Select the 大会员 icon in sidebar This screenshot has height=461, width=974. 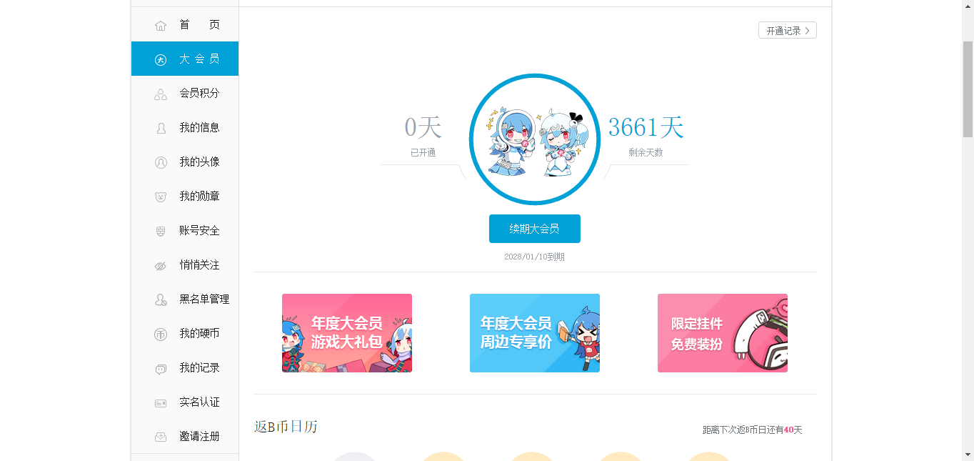pyautogui.click(x=161, y=59)
